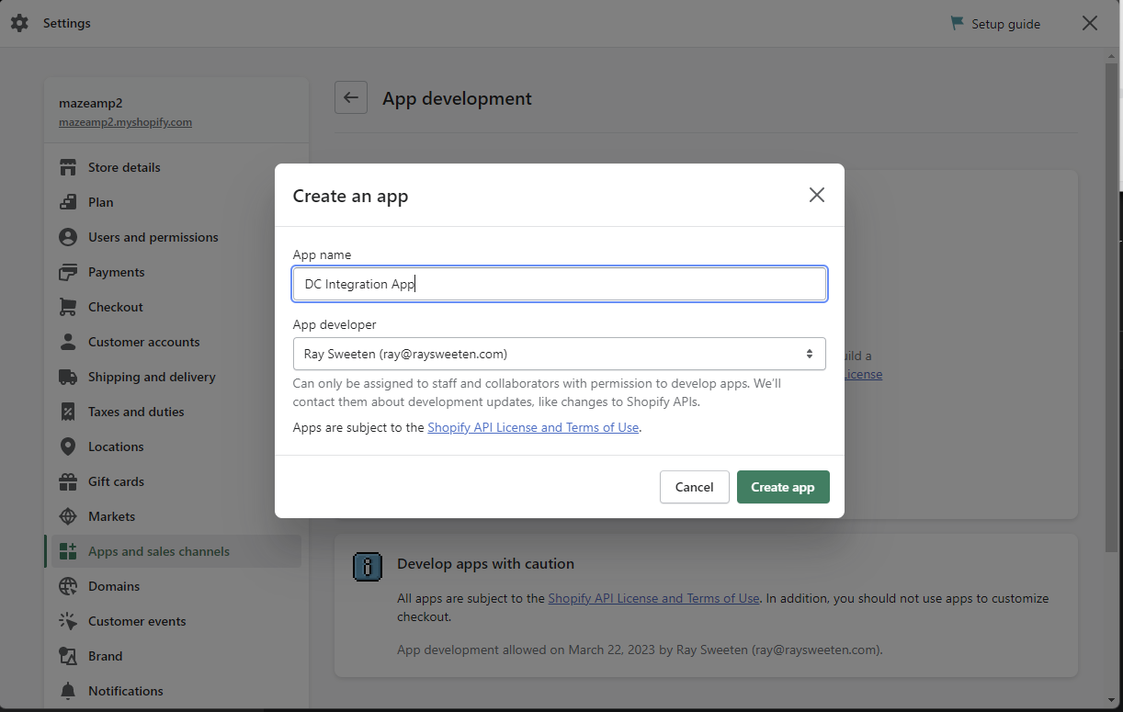
Task: Select the Checkout cart icon
Action: [67, 307]
